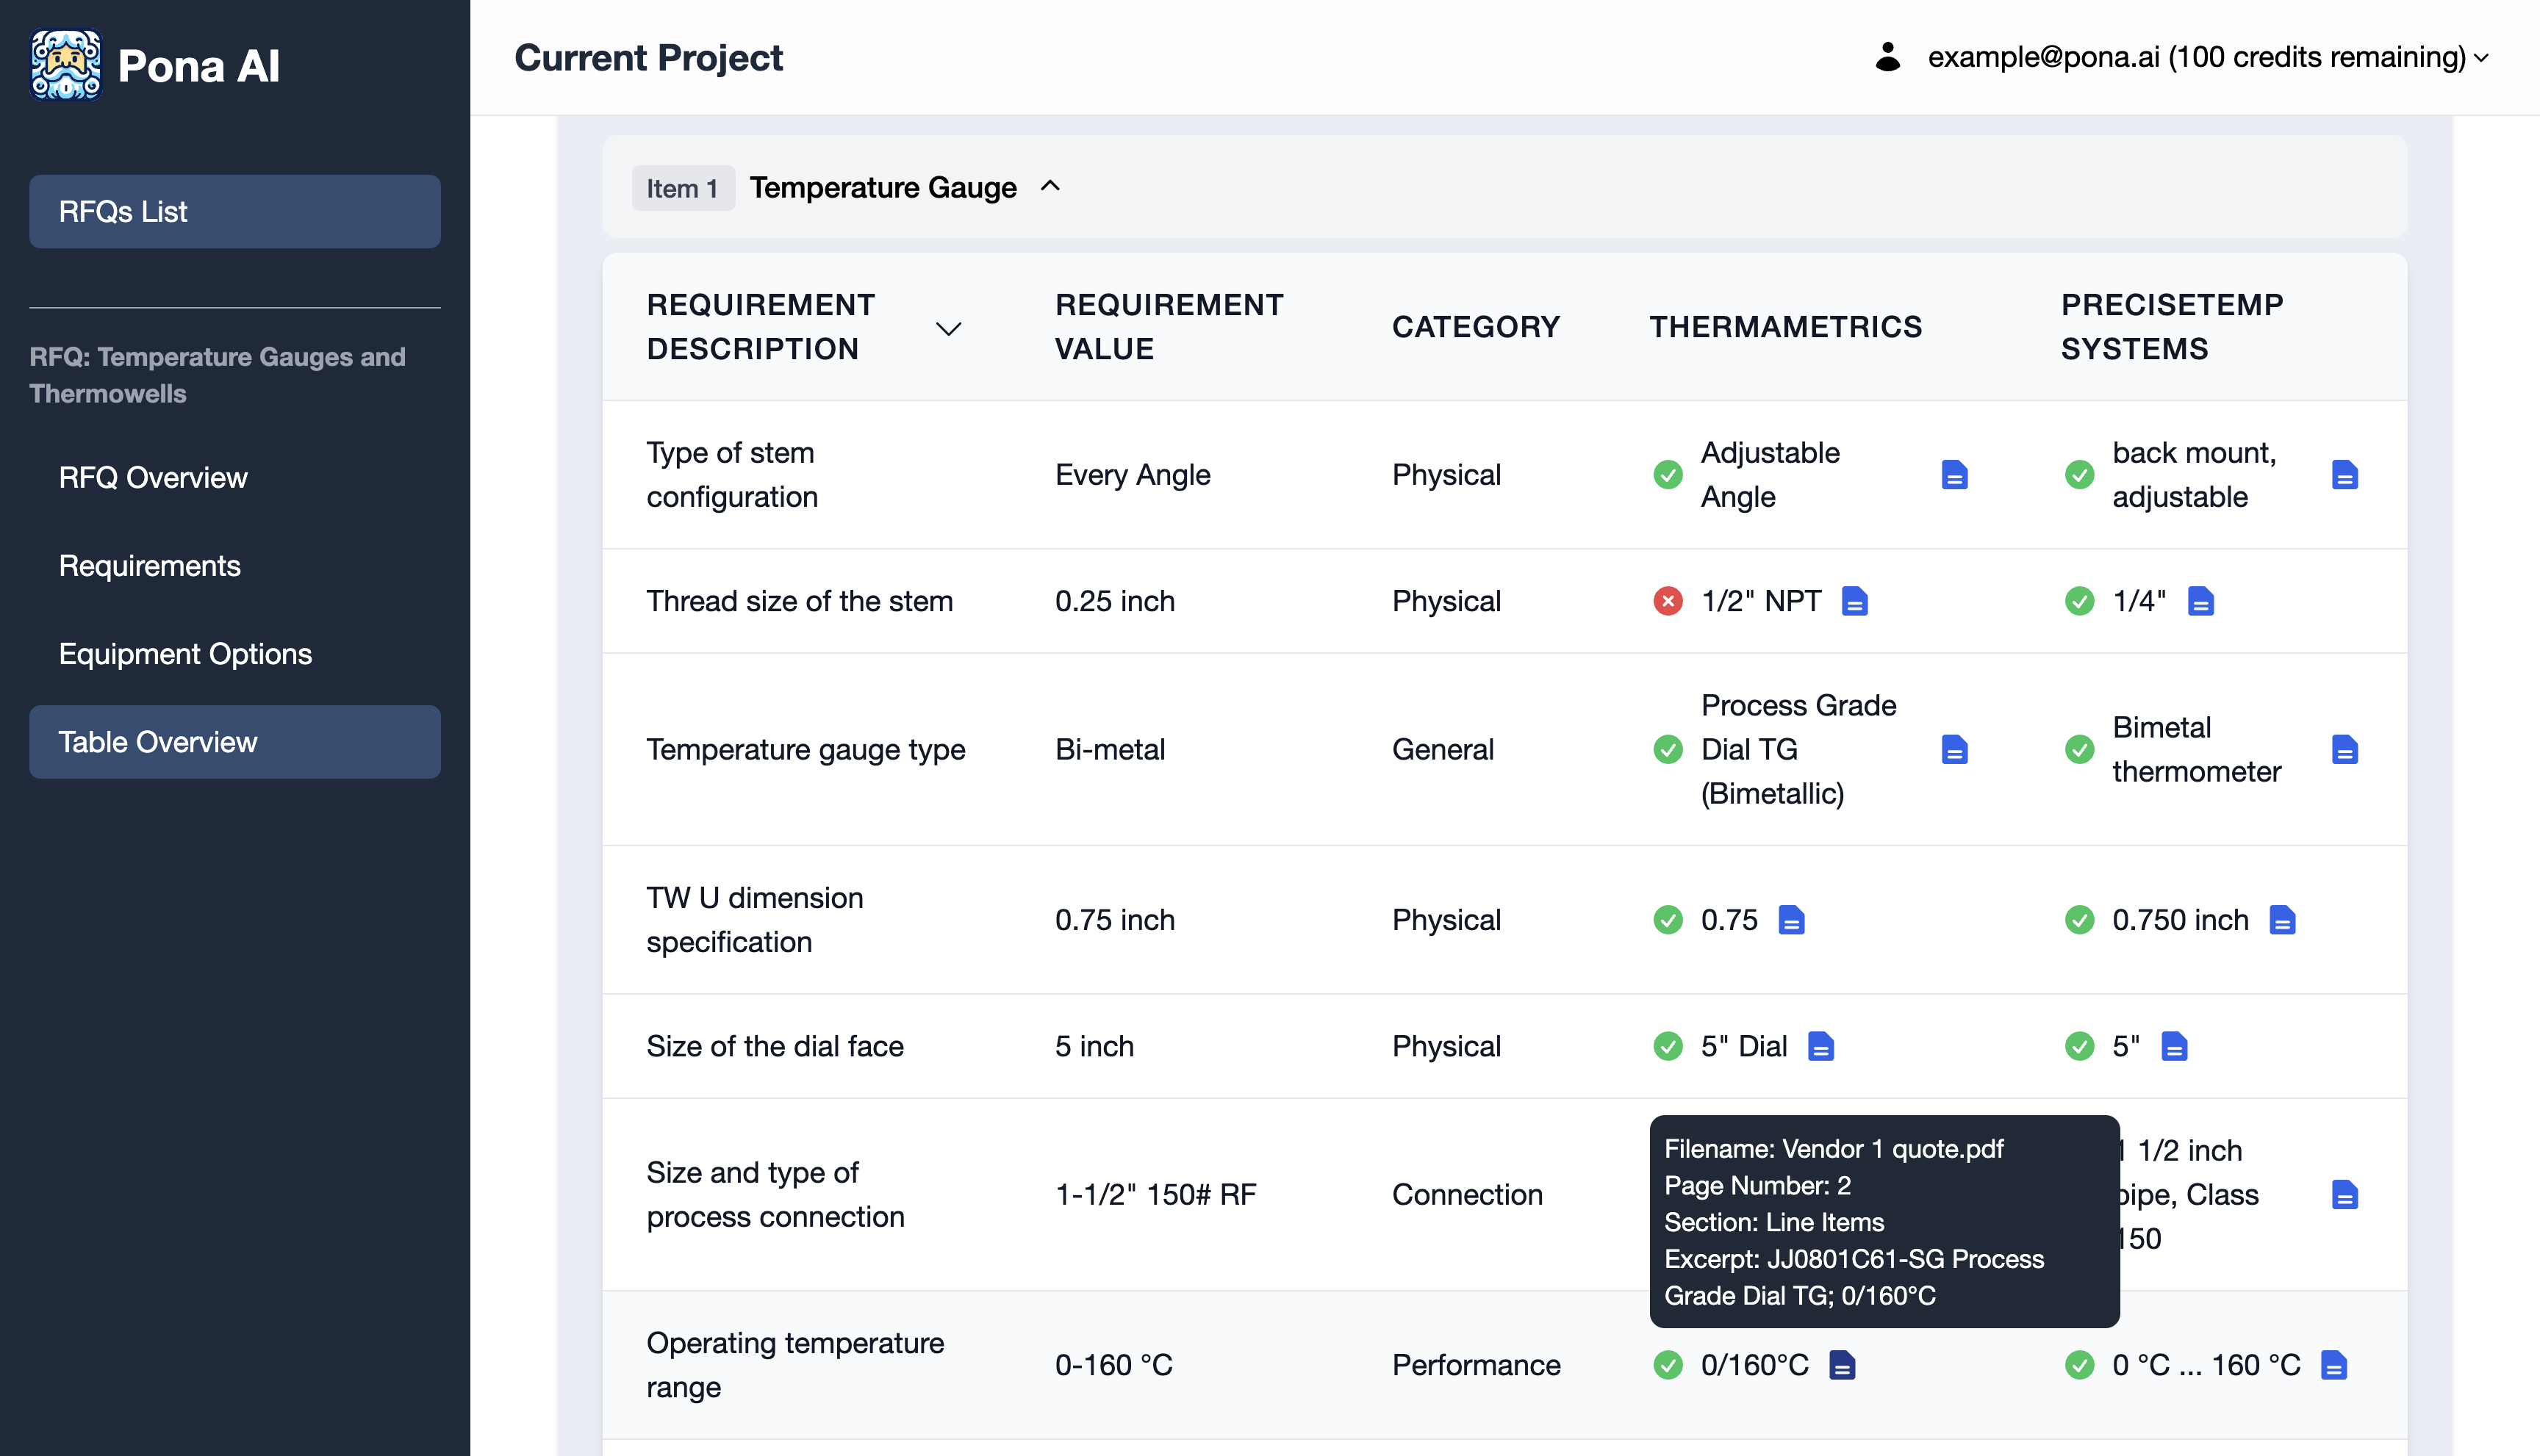
Task: Click the user profile icon
Action: pos(1887,57)
